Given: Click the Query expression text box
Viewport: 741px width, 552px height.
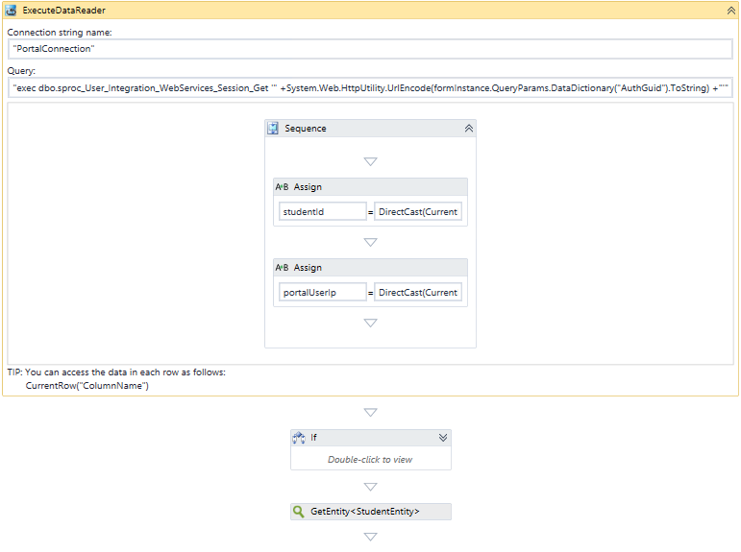Looking at the screenshot, I should [x=370, y=87].
